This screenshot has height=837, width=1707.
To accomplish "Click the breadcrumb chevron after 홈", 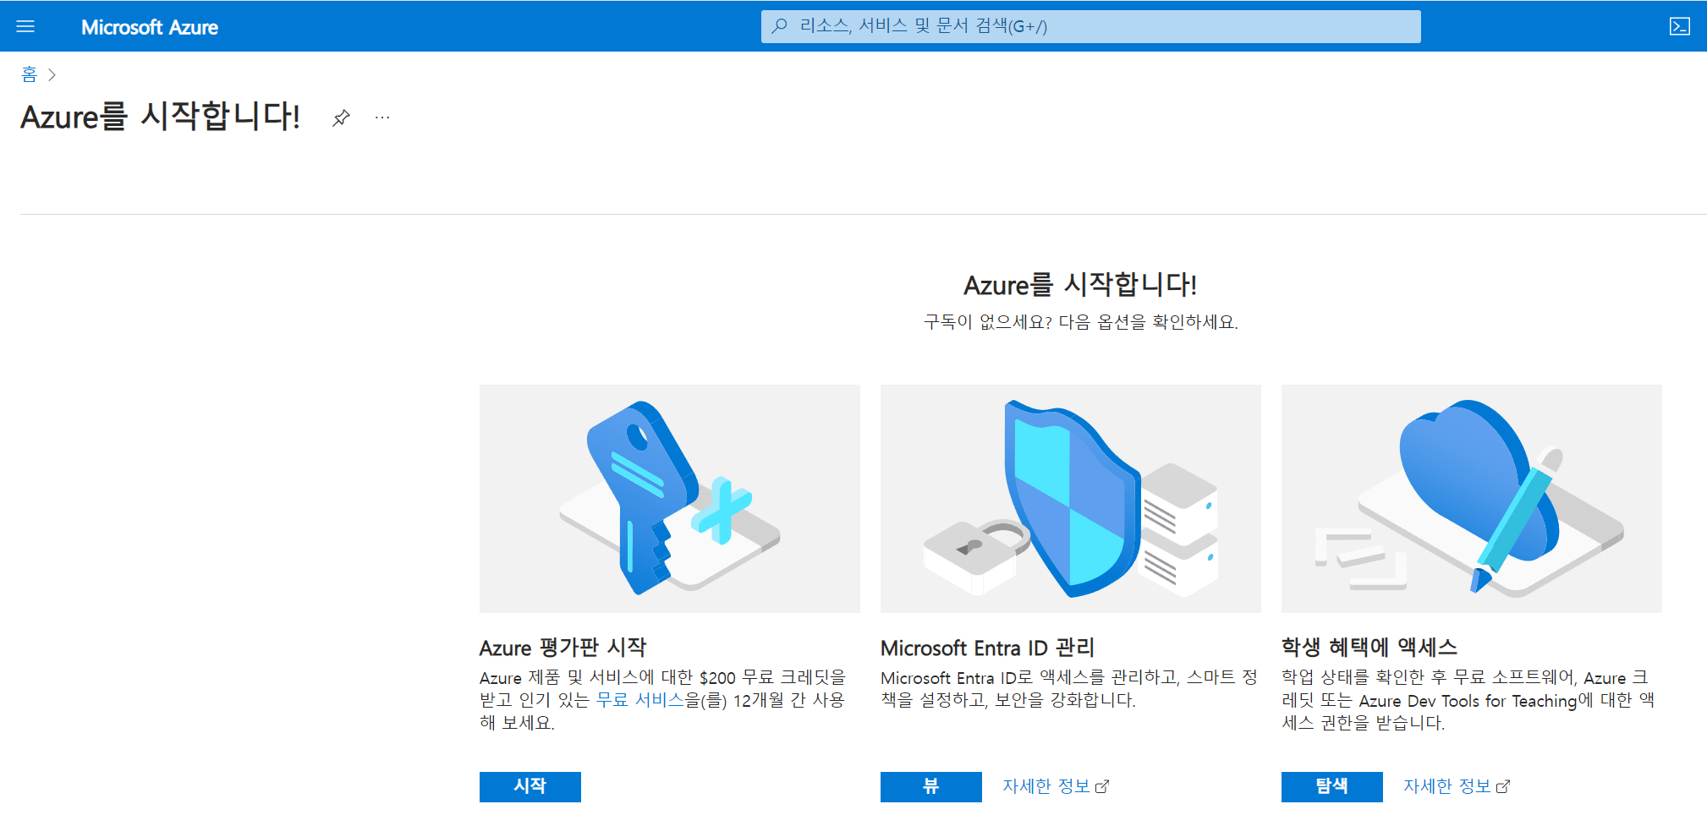I will pos(52,74).
